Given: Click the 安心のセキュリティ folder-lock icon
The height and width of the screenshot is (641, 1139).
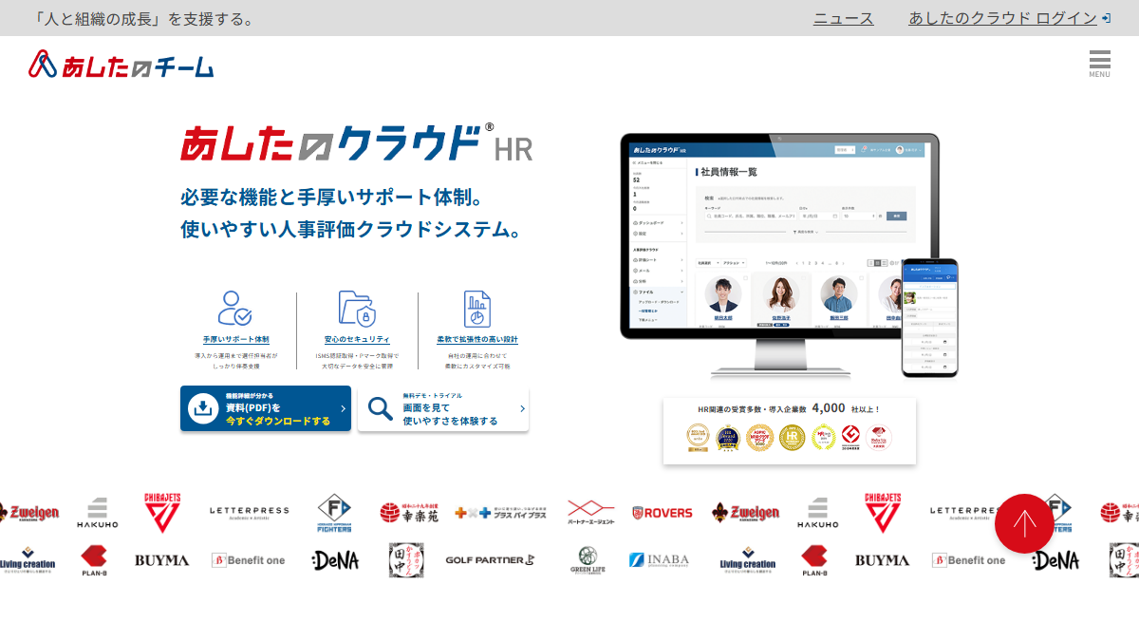Looking at the screenshot, I should 357,309.
